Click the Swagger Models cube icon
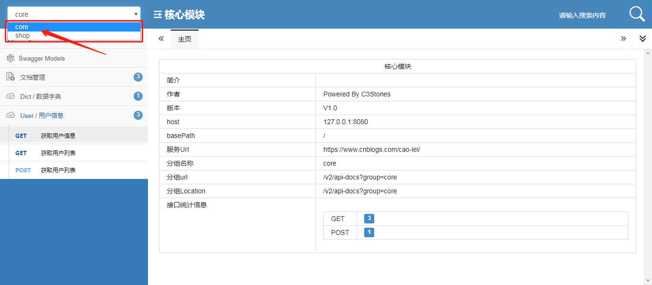Screen dimensions: 652x285 point(10,58)
